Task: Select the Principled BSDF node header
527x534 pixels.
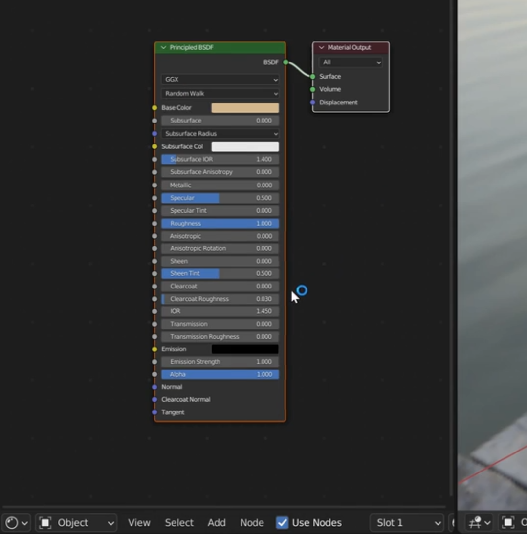Action: (220, 48)
